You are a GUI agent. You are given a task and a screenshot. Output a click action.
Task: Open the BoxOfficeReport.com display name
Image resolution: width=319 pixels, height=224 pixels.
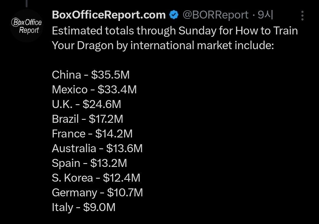click(109, 15)
